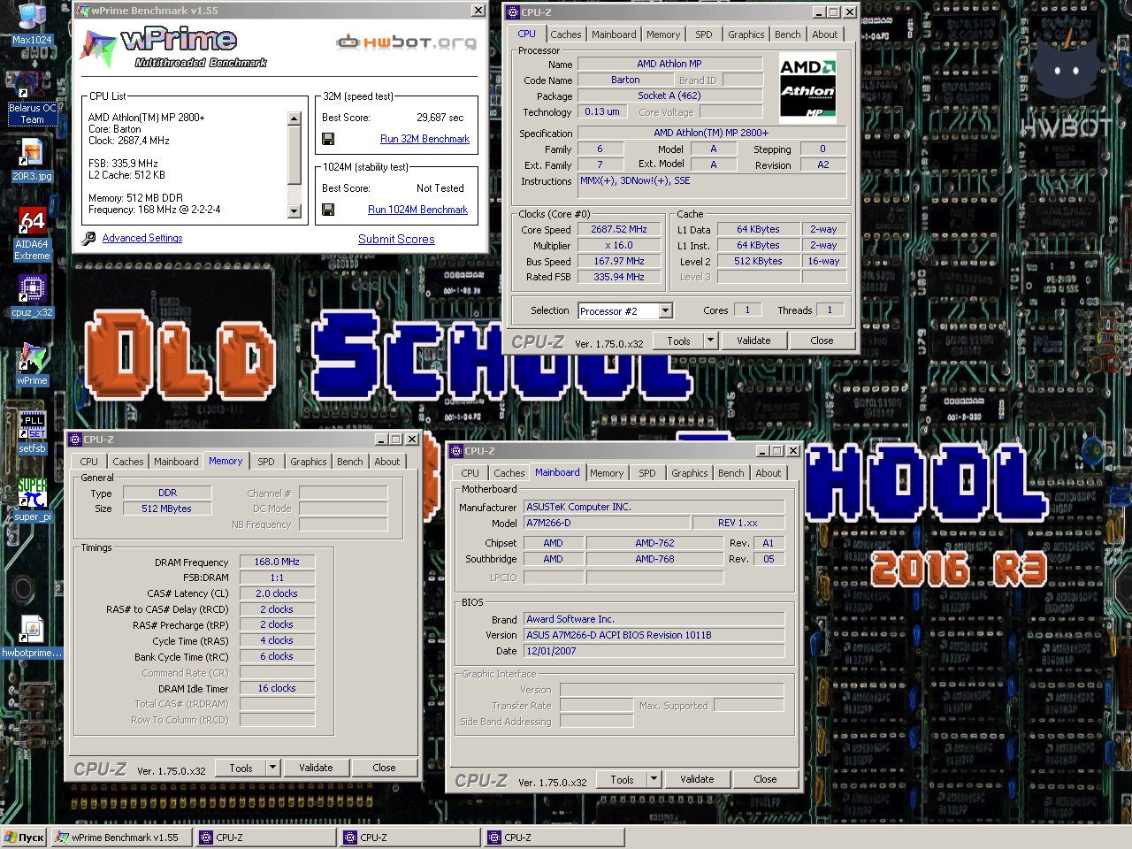The height and width of the screenshot is (849, 1132).
Task: Click the Package Socket A (462) value
Action: point(669,96)
